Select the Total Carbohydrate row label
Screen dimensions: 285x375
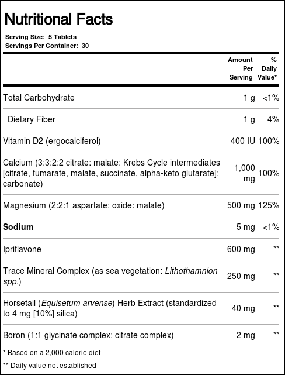pos(39,98)
